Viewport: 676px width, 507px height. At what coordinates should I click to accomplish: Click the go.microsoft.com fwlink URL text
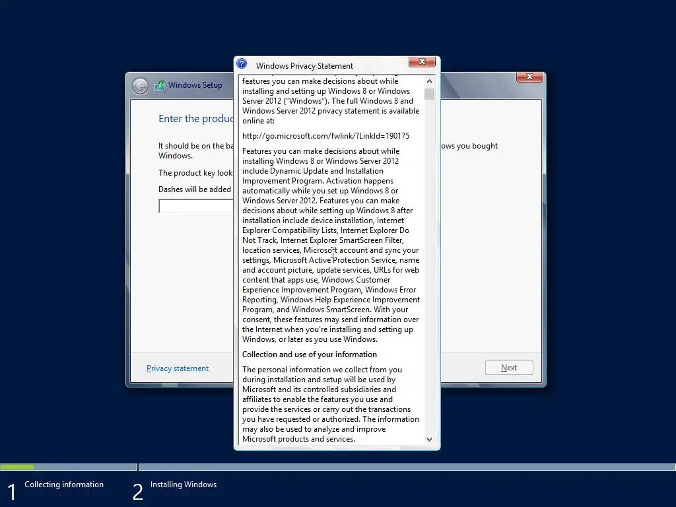coord(325,136)
